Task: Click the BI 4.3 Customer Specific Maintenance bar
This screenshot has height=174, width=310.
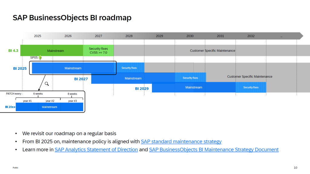Action: (x=212, y=50)
